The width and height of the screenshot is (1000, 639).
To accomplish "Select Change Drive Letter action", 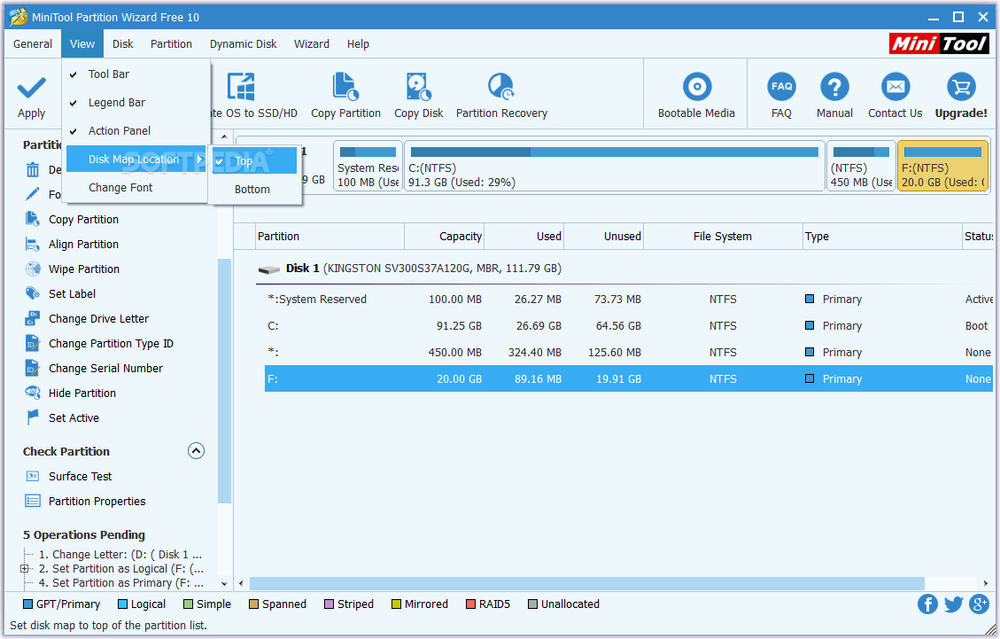I will [x=98, y=318].
